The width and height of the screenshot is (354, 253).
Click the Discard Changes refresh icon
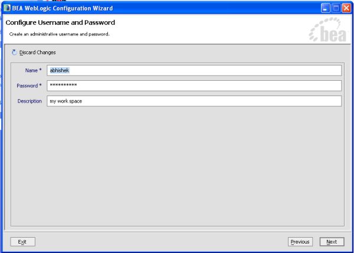point(14,52)
